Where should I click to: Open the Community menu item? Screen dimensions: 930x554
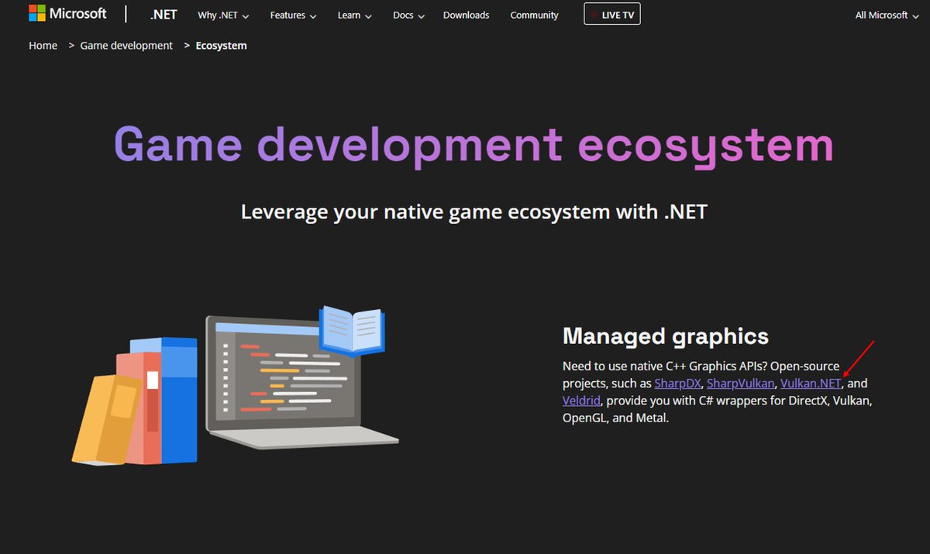coord(534,15)
